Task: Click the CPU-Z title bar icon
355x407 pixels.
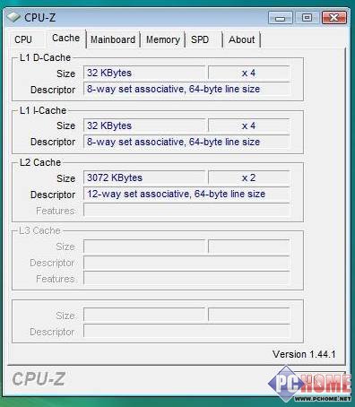Action: [13, 17]
